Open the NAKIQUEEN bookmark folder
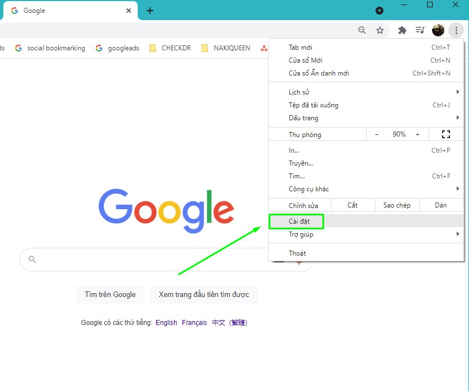This screenshot has height=391, width=469. pos(226,48)
